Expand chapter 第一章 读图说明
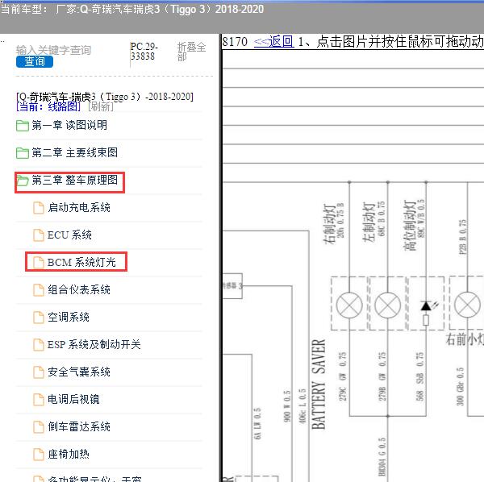This screenshot has height=482, width=484. click(69, 125)
